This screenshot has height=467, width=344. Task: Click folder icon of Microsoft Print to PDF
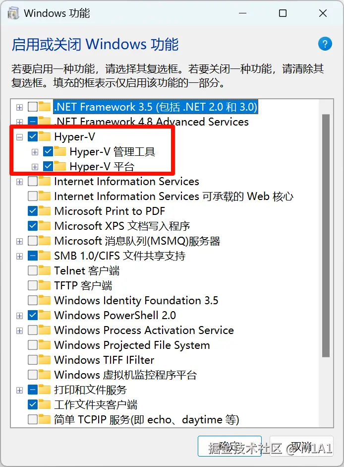[x=46, y=211]
